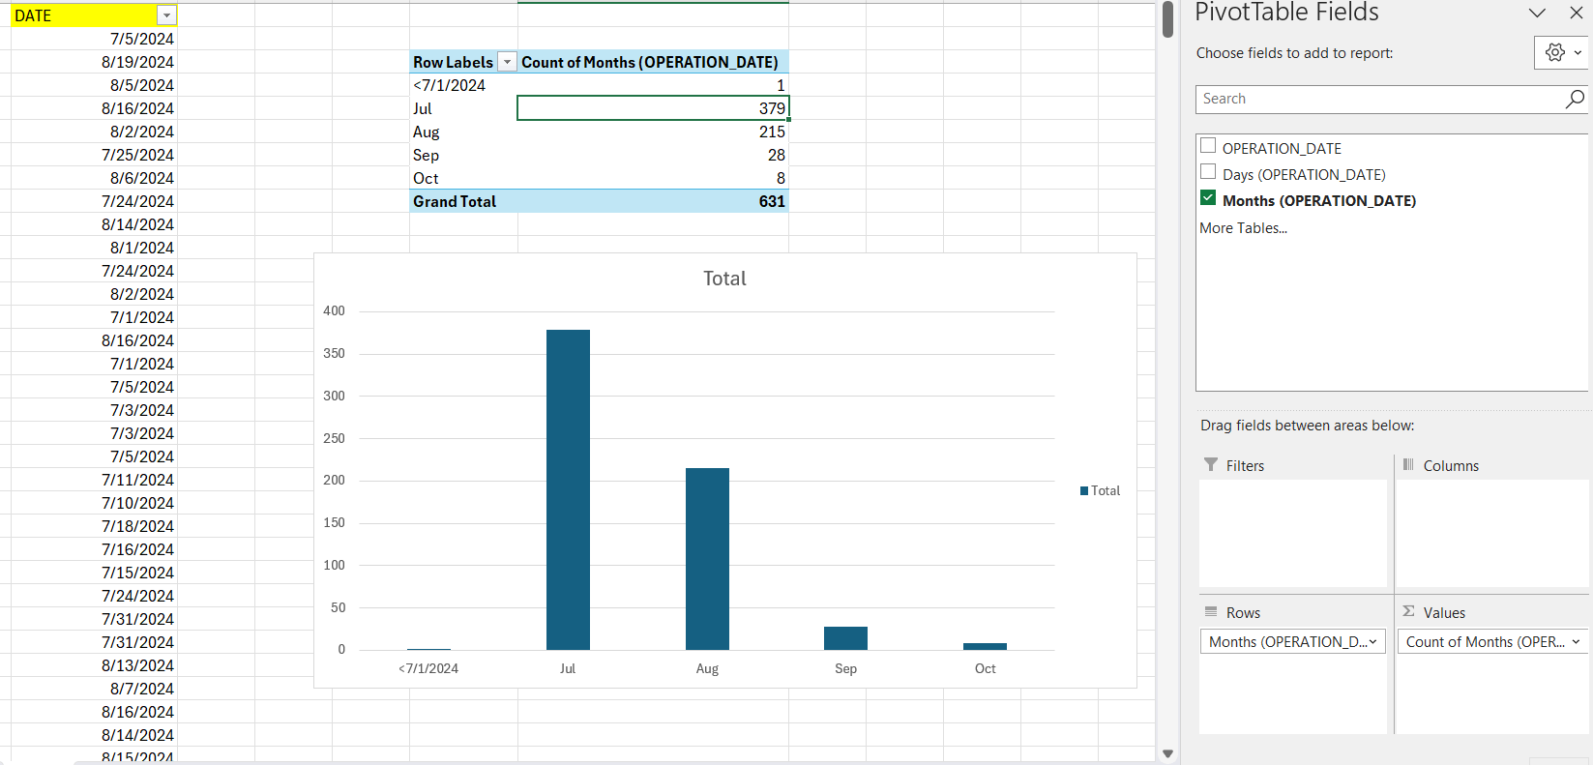Click the scroll down arrow of the sheet
Screen dimensions: 1593x765
(1167, 753)
